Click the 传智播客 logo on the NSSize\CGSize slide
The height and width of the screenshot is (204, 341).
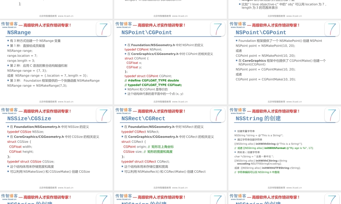(9, 111)
